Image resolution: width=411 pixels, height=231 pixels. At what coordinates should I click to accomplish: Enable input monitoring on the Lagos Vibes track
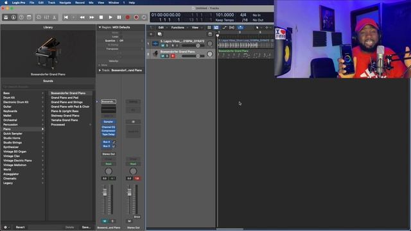(x=177, y=46)
